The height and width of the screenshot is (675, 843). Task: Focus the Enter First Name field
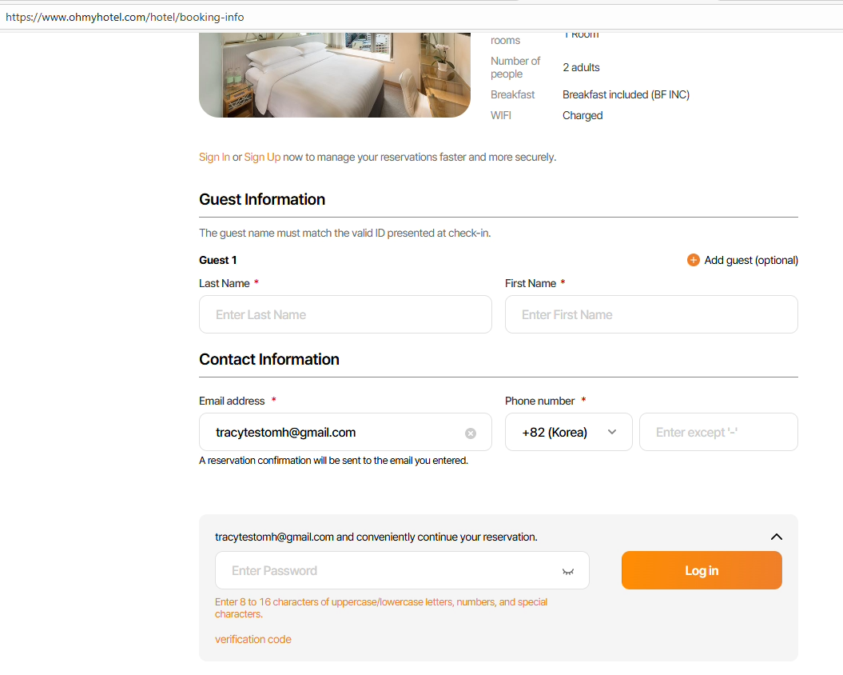pos(650,314)
